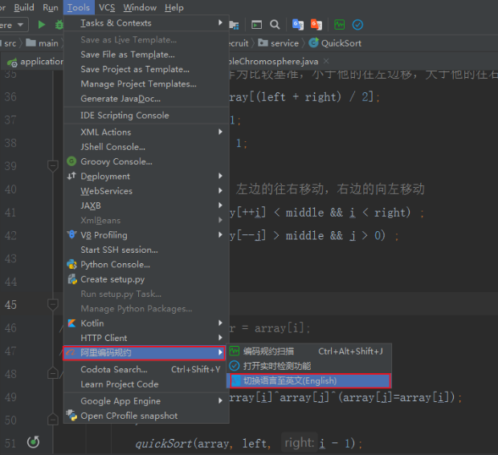Viewport: 498px width, 455px height.
Task: Select Save Project as Template
Action: tap(146, 69)
